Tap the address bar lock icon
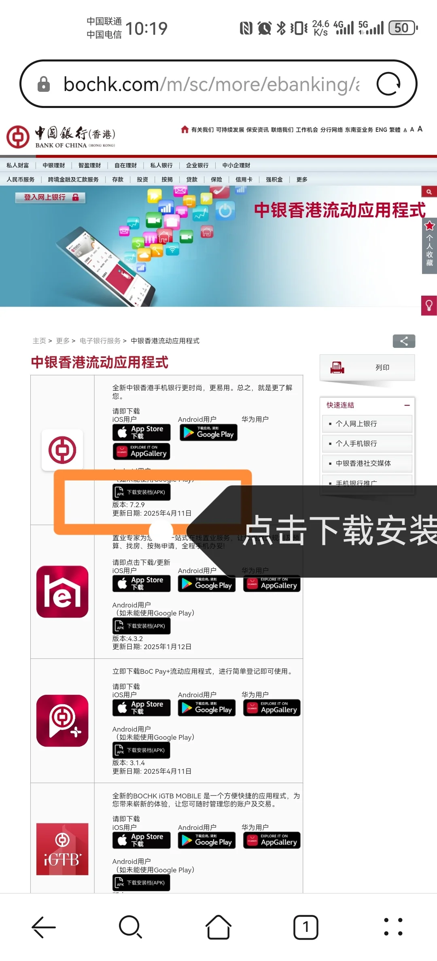This screenshot has width=437, height=961. click(x=44, y=84)
